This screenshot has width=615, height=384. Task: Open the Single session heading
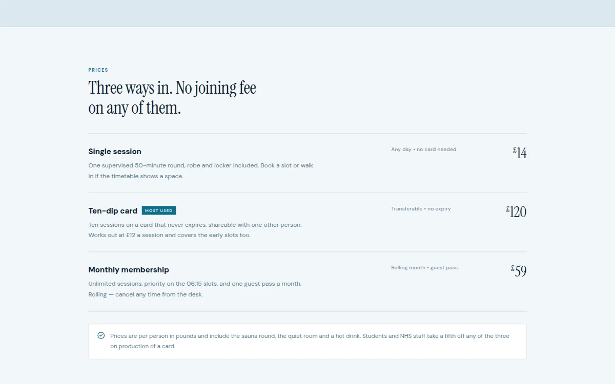[115, 152]
